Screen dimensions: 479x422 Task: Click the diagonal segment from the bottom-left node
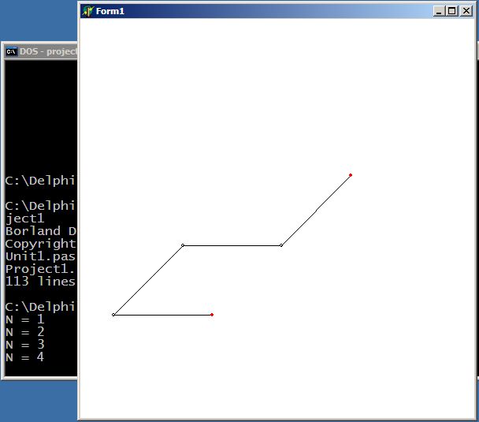click(x=148, y=280)
